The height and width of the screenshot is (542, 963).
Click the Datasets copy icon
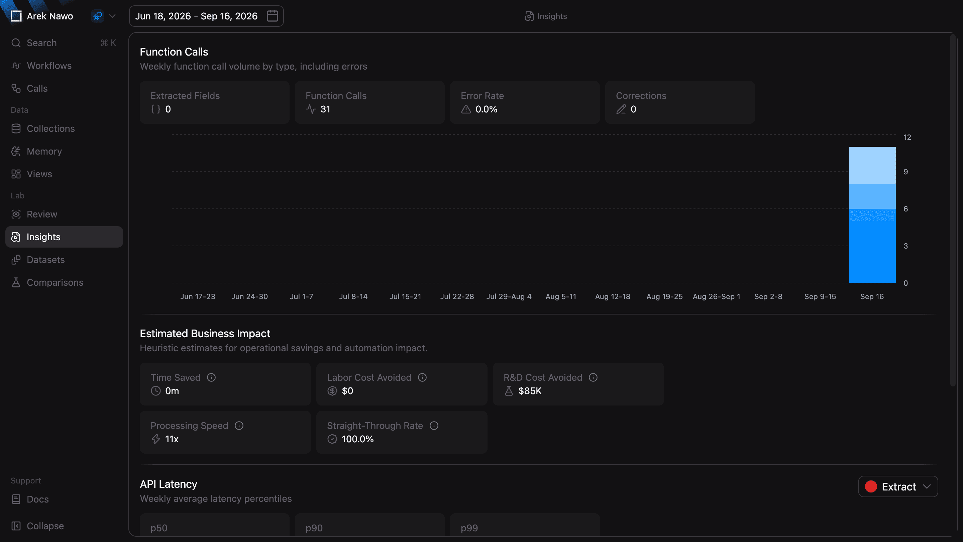click(16, 260)
